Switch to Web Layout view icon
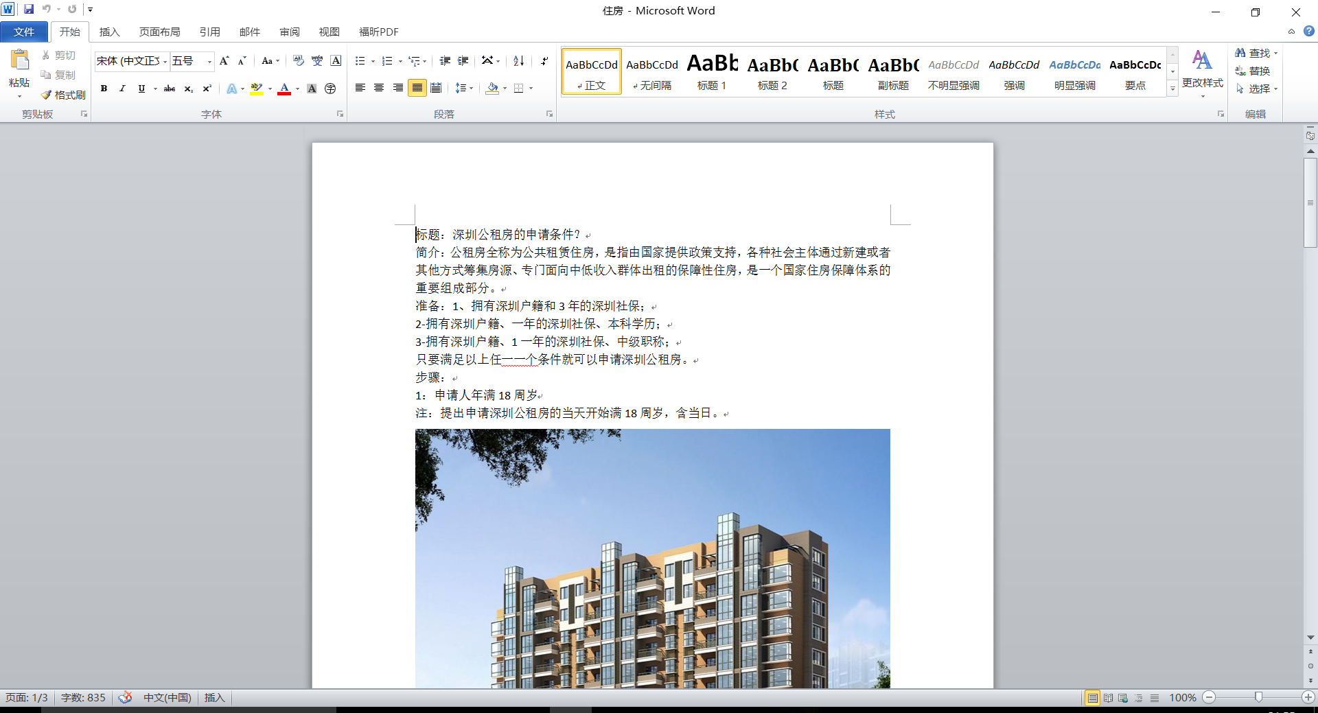 tap(1123, 698)
